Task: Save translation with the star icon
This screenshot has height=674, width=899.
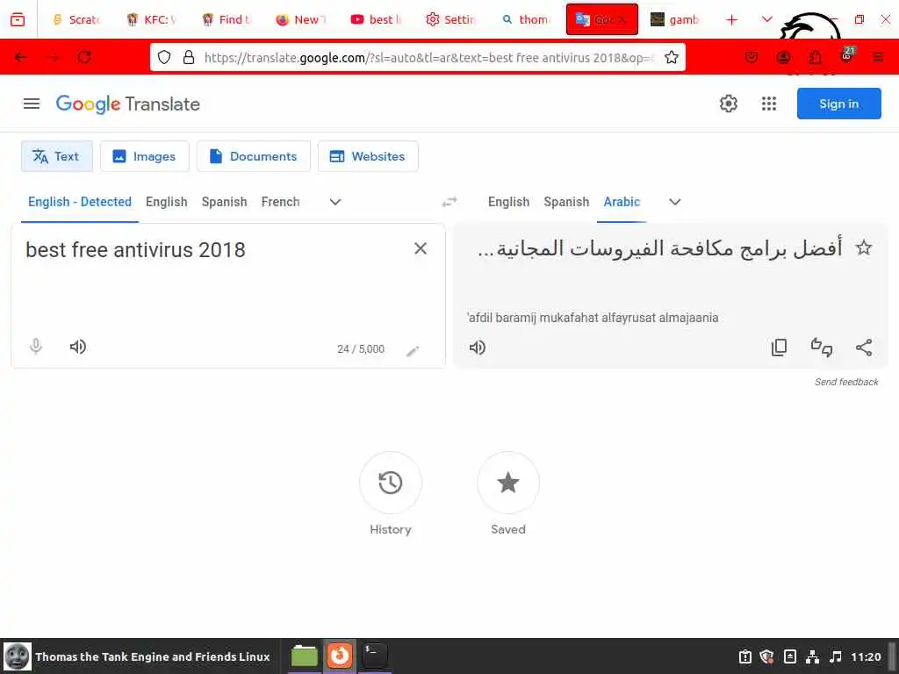Action: point(864,248)
